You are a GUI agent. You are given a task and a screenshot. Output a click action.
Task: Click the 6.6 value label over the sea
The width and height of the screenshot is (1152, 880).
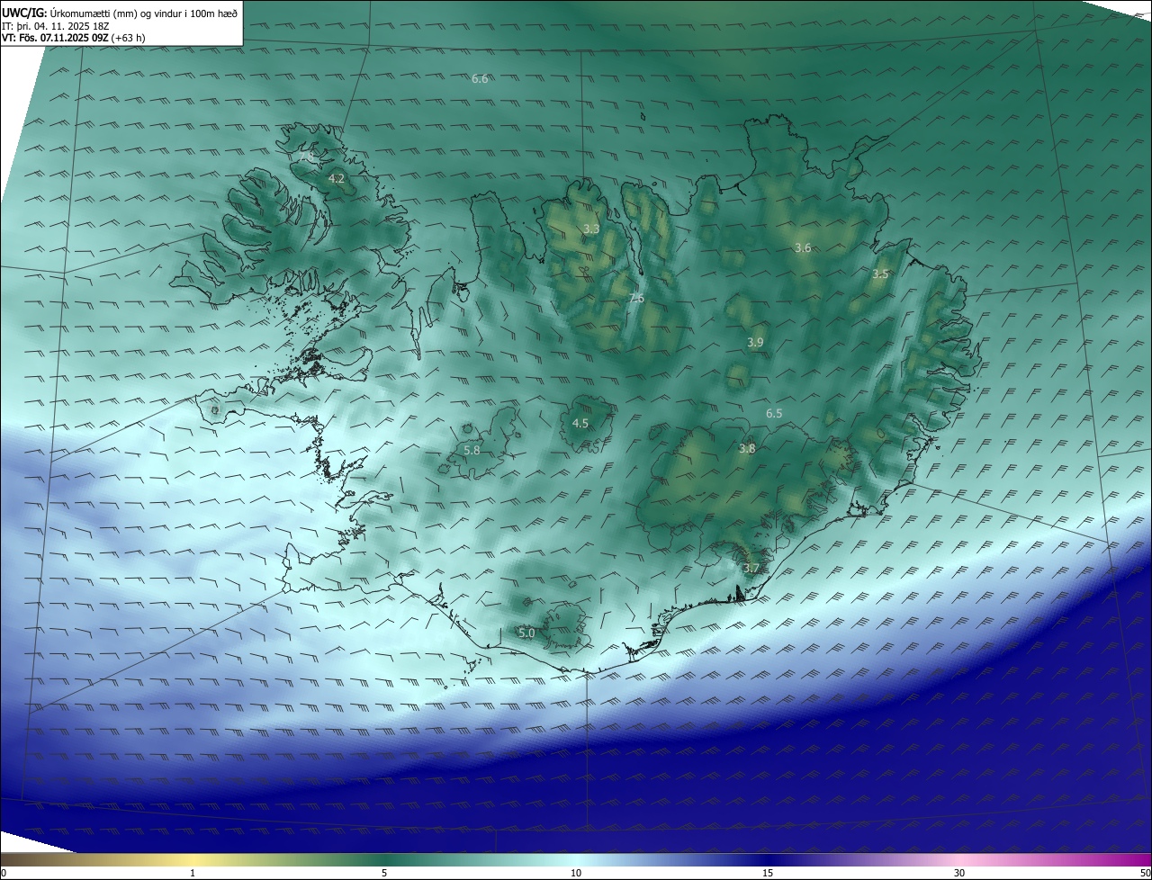pos(480,79)
